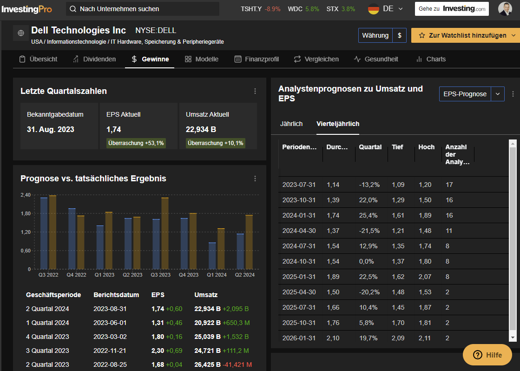Open the Modelle tab
Viewport: 520px width, 371px height.
tap(202, 59)
